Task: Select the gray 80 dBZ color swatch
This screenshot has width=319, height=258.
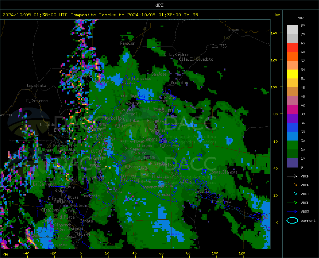Action: (x=292, y=30)
